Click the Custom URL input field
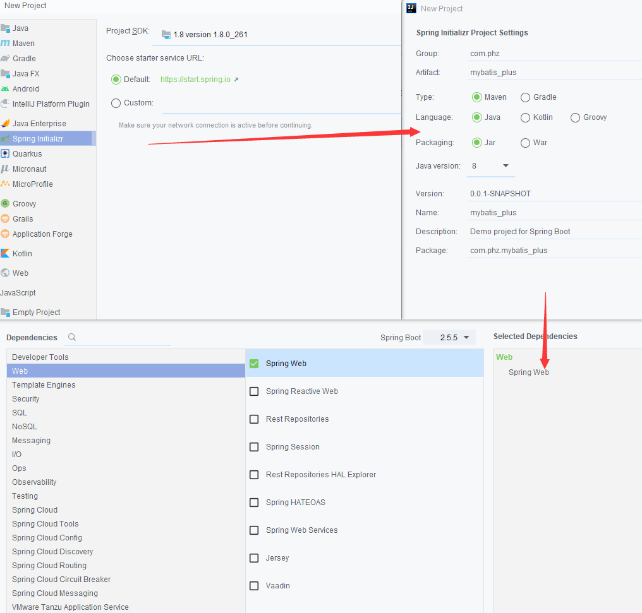Viewport: 642px width, 613px height. click(281, 104)
